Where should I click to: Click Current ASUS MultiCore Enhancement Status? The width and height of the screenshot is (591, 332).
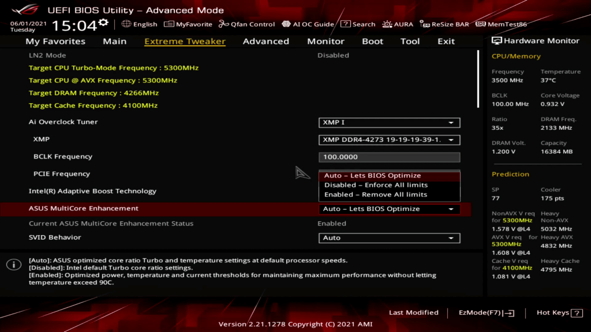[111, 223]
